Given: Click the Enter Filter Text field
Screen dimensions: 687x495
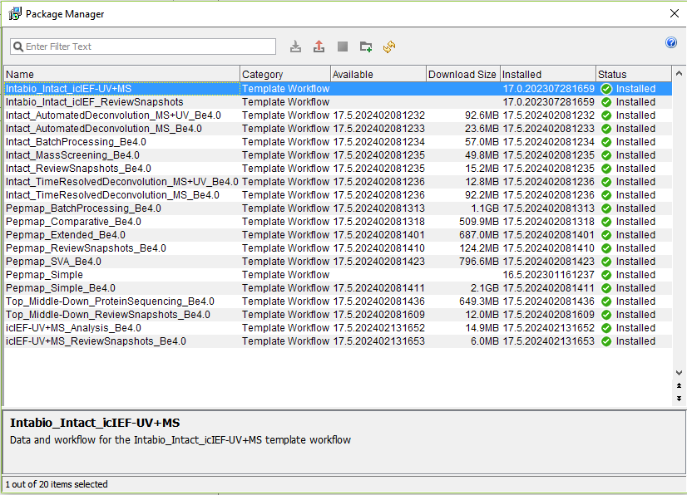Looking at the screenshot, I should pos(143,47).
